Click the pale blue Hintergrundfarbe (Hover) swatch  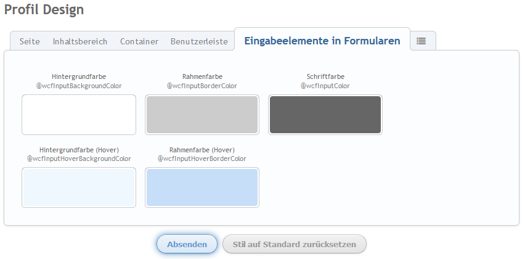[x=79, y=187]
